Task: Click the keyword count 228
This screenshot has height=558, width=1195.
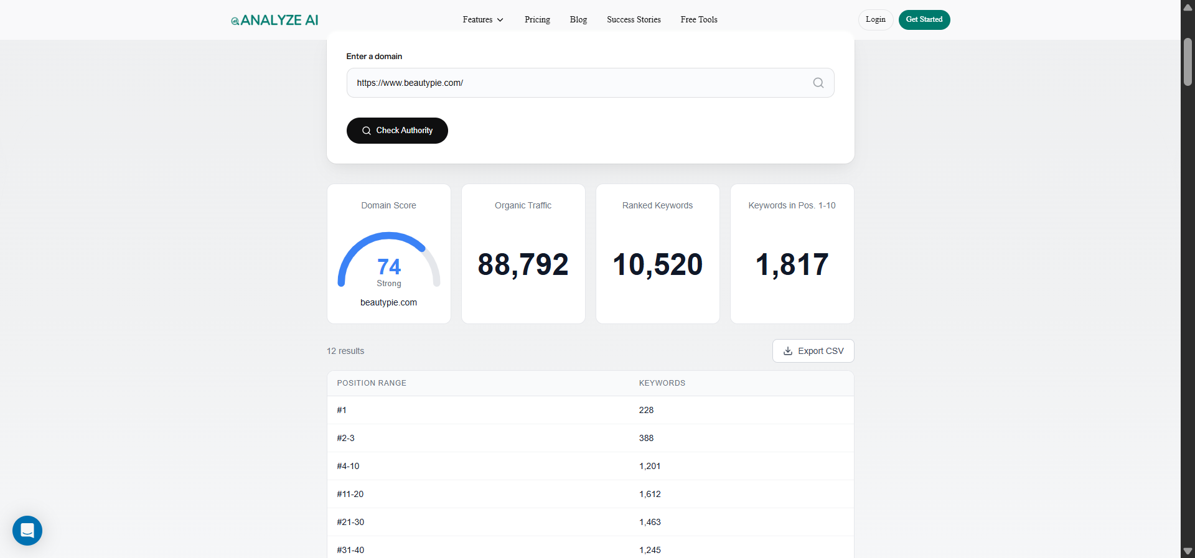Action: 646,410
